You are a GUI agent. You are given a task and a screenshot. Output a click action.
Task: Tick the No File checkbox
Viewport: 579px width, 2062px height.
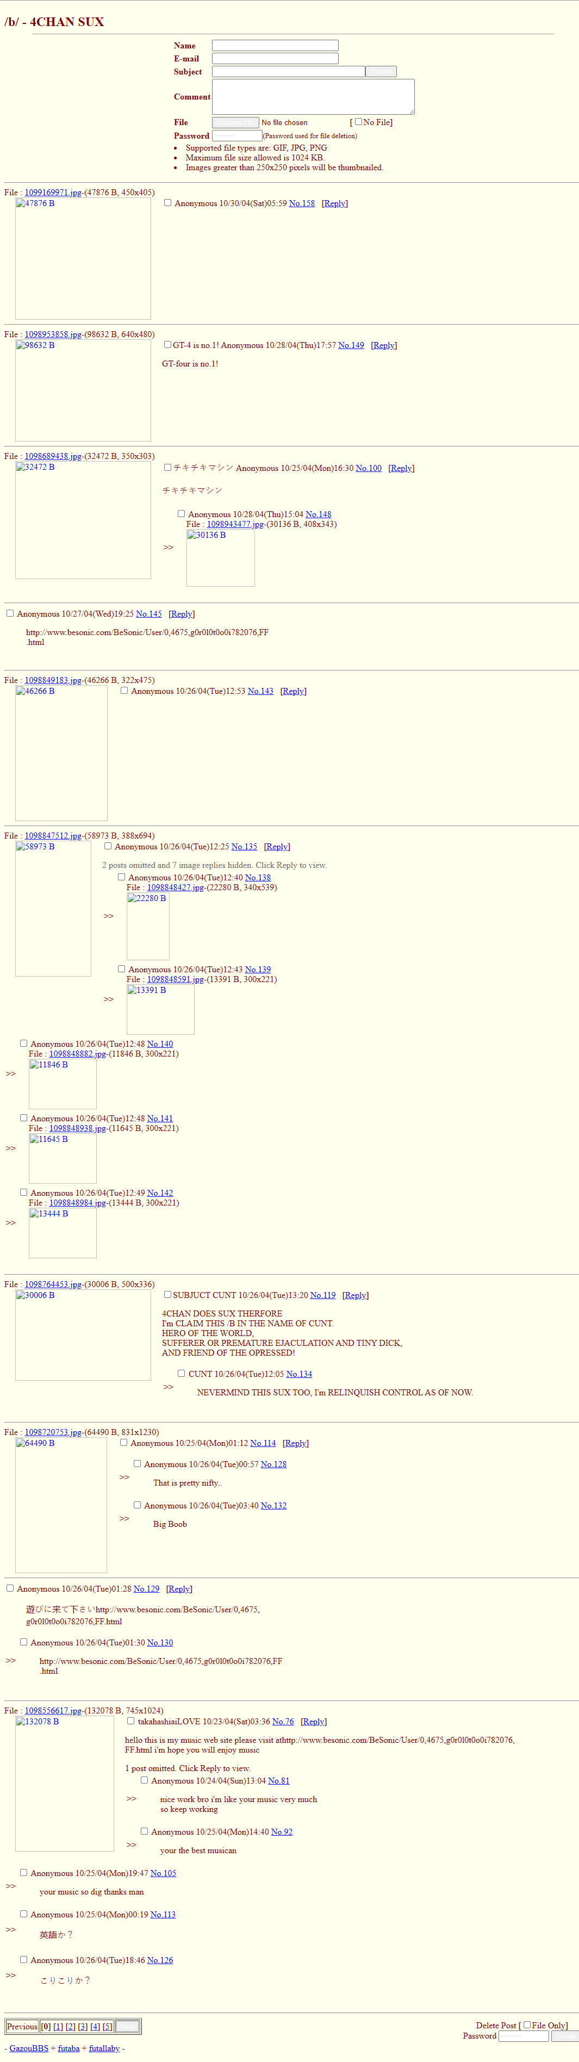tap(358, 122)
